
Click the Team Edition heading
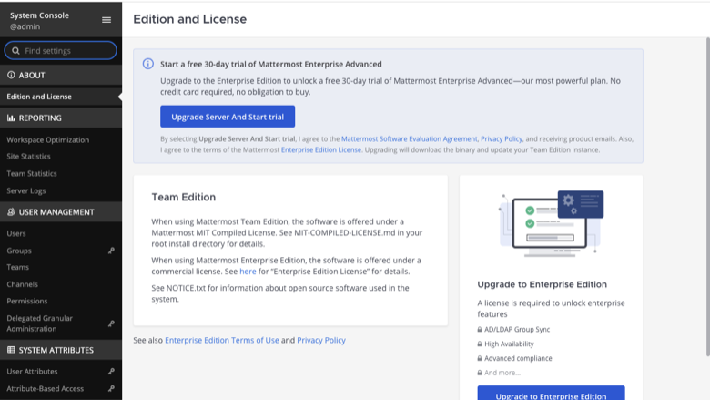click(x=183, y=197)
